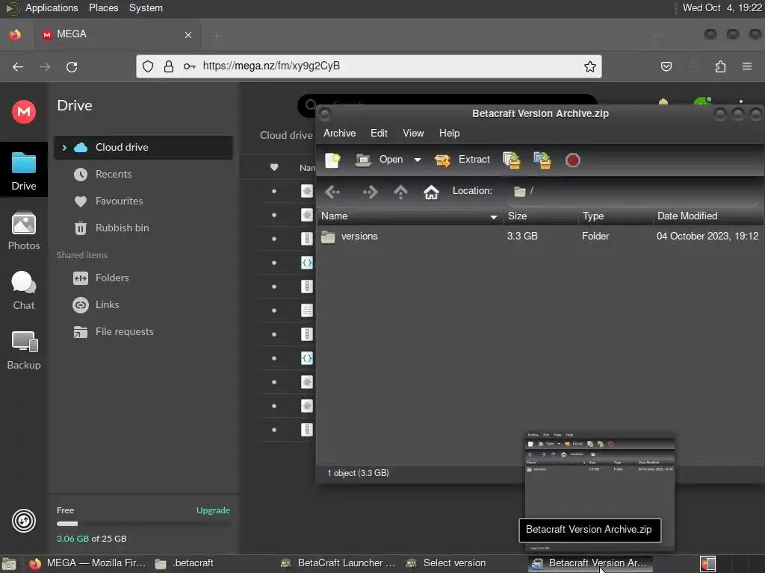765x573 pixels.
Task: Go forward with the archive forward arrow
Action: (x=370, y=192)
